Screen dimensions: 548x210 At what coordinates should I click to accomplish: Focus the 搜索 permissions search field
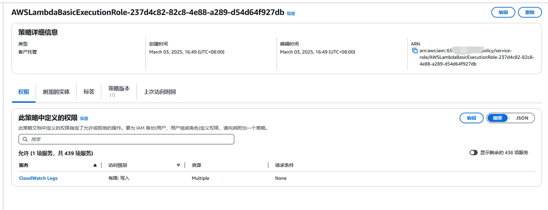pos(126,139)
